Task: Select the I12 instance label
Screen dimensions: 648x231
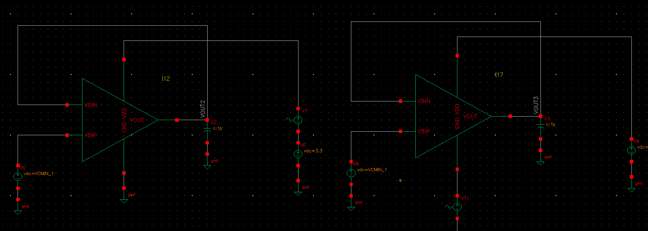Action: pos(166,79)
